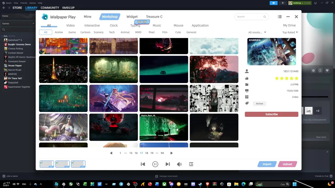Image resolution: width=335 pixels, height=188 pixels.
Task: Open the playlist menu icon
Action: 191,164
